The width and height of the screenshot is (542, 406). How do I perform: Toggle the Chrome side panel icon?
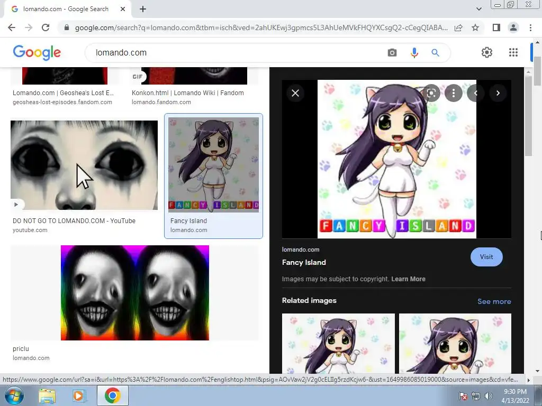tap(496, 27)
